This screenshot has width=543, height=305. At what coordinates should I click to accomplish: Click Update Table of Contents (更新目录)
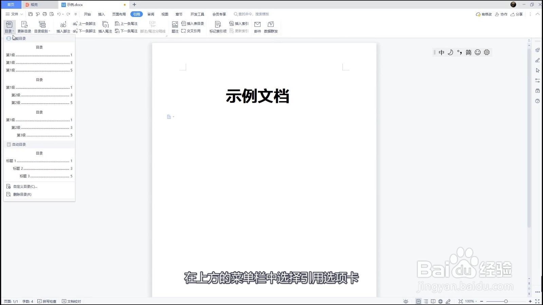(24, 27)
